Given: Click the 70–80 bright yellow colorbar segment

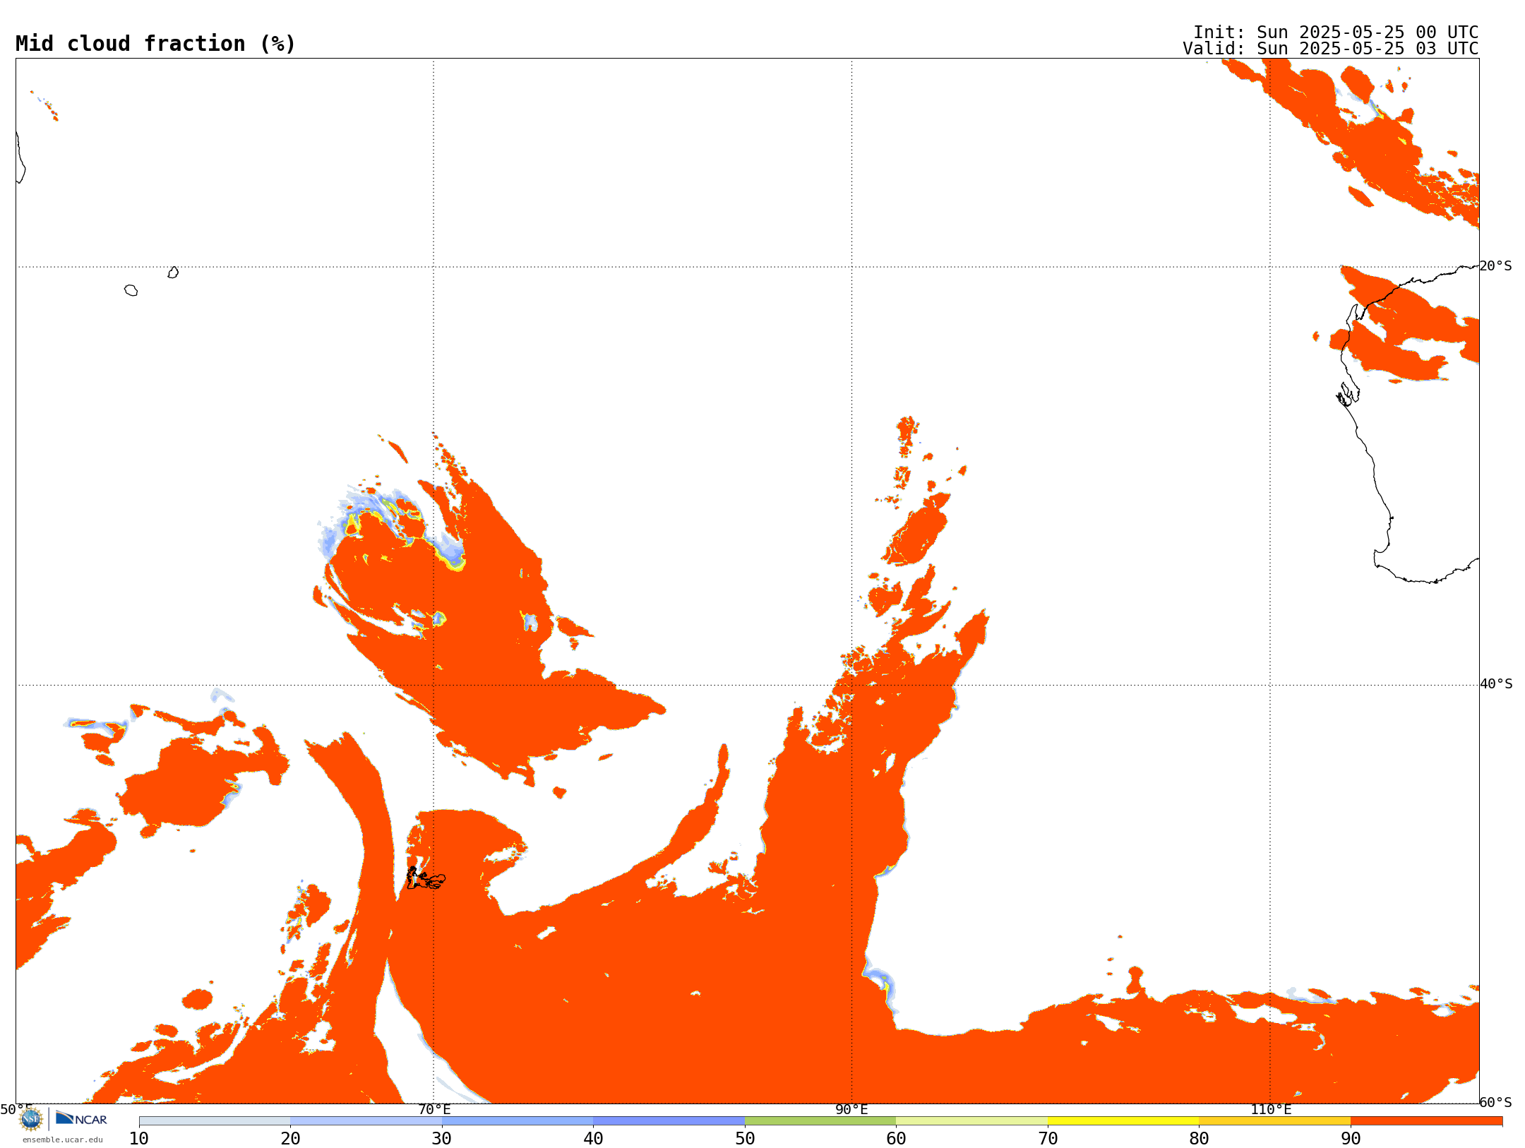Looking at the screenshot, I should pos(1123,1121).
